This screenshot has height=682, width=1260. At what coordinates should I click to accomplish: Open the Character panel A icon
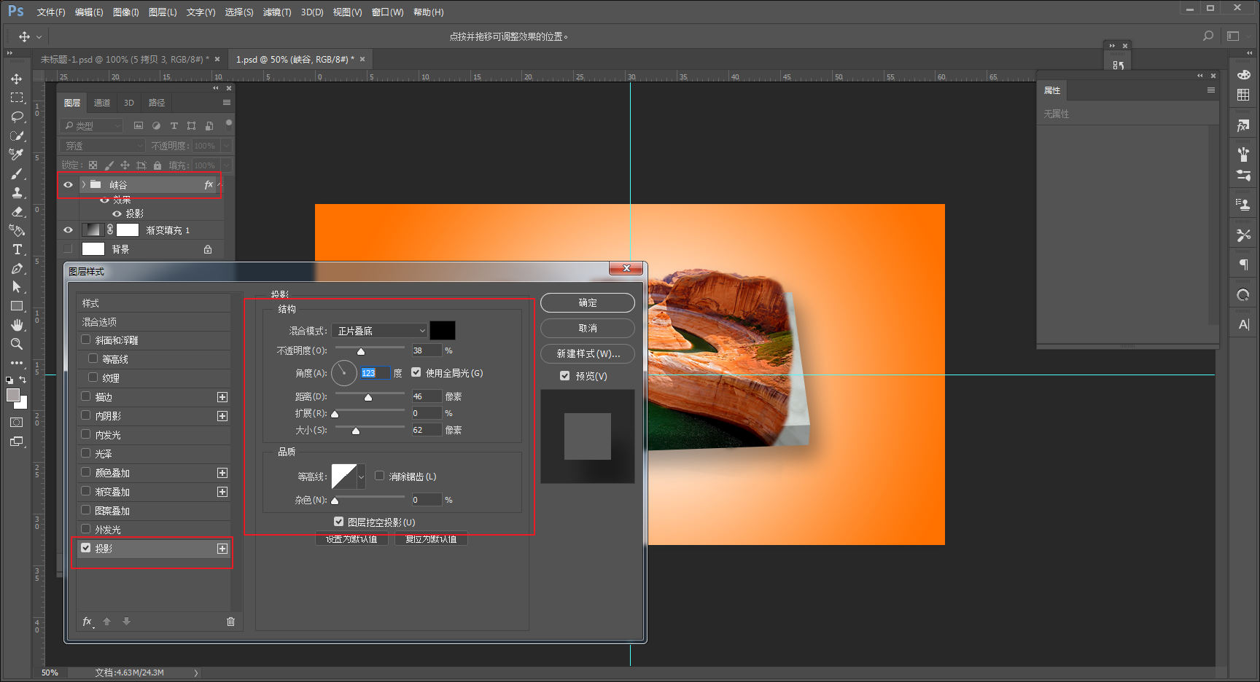click(1243, 324)
